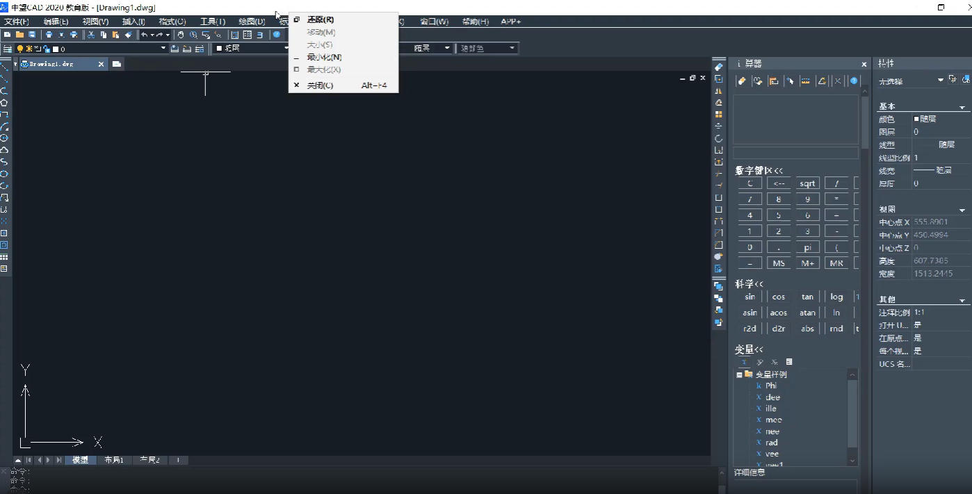
Task: Open the 视图 menu in the menu bar
Action: tap(97, 22)
